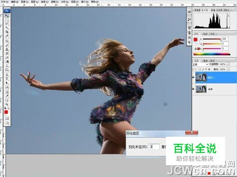Toggle visibility of 背景 layer
Viewport: 237px width, 177px height.
click(x=193, y=89)
